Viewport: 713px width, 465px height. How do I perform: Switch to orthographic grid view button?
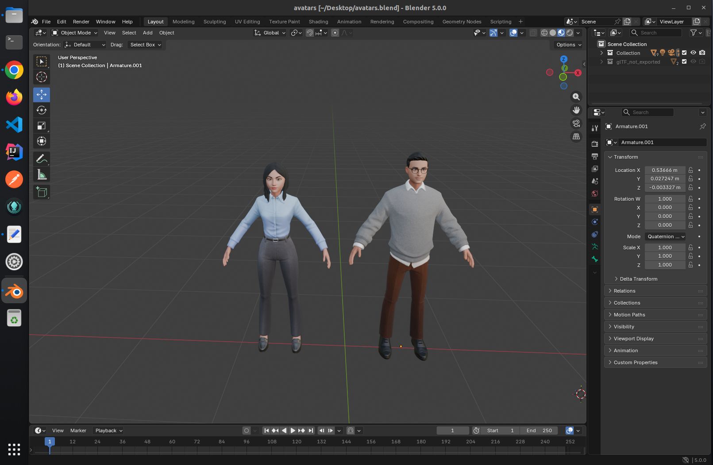[576, 137]
